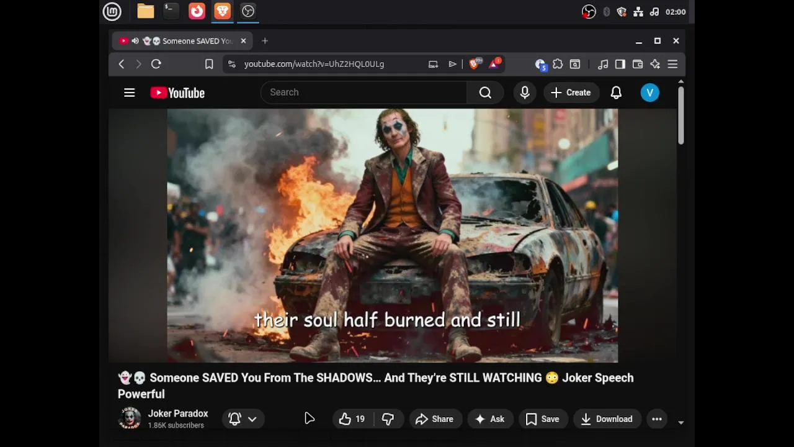Click the URL address bar
This screenshot has width=794, height=447.
[314, 64]
